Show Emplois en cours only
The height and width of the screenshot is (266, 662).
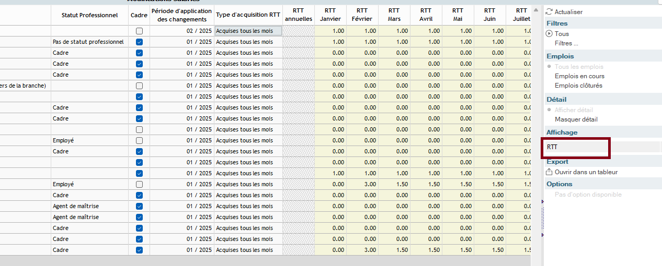pos(579,76)
